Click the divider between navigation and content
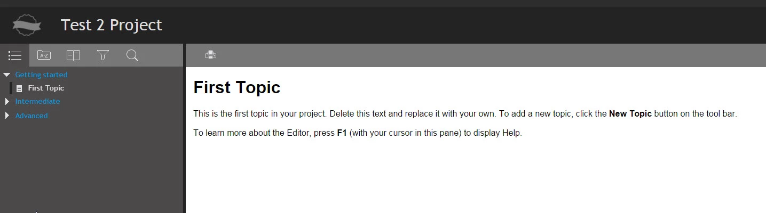766x213 pixels. click(184, 128)
